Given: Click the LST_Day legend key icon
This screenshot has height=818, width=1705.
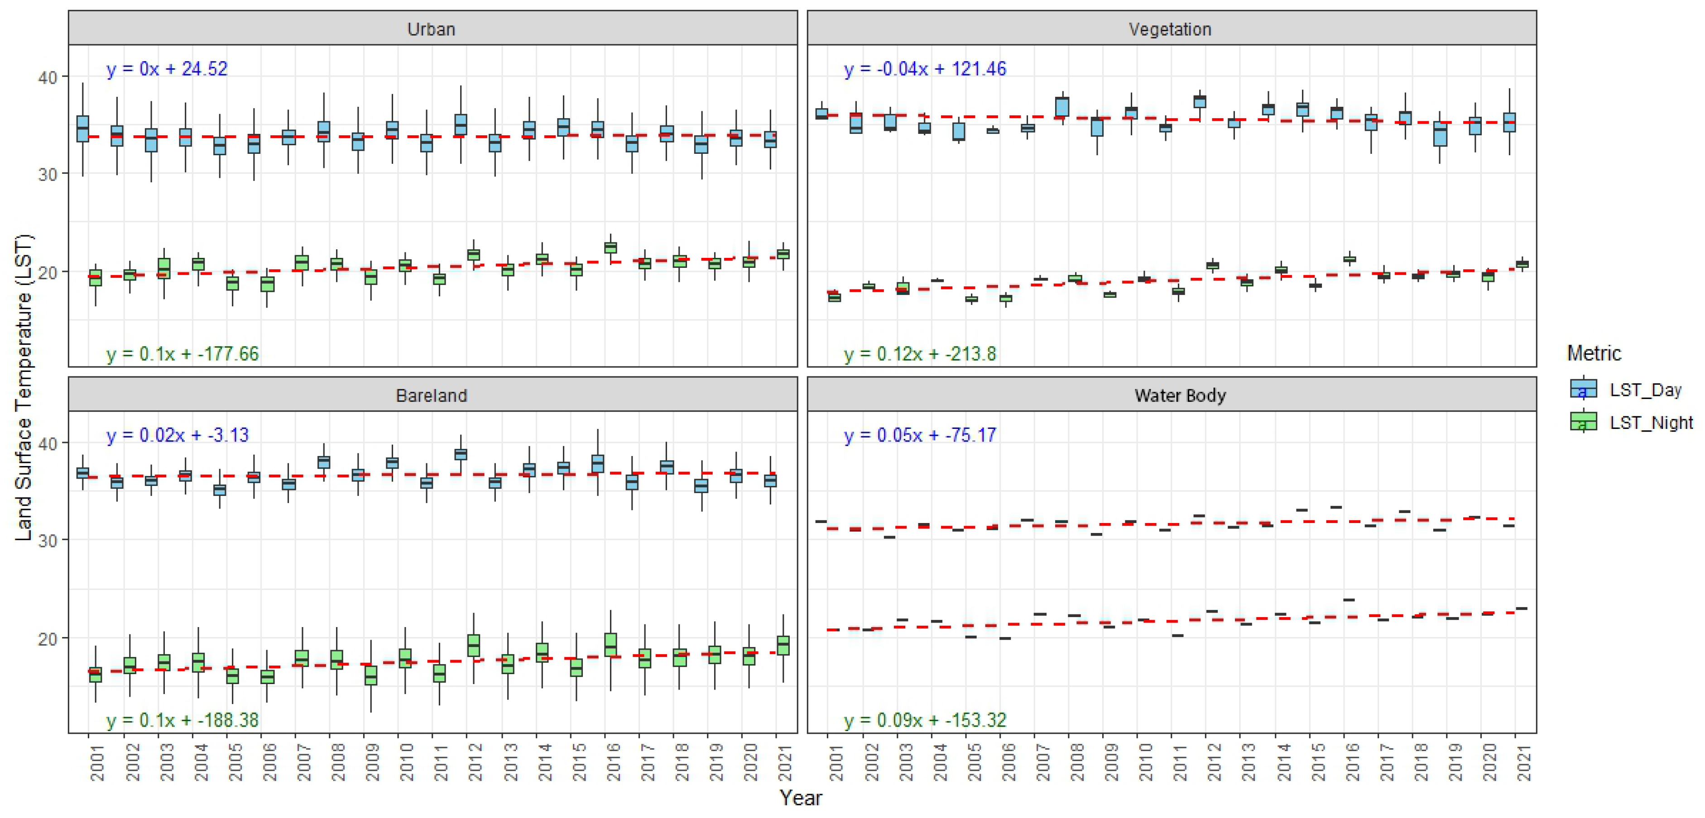Looking at the screenshot, I should [1583, 389].
